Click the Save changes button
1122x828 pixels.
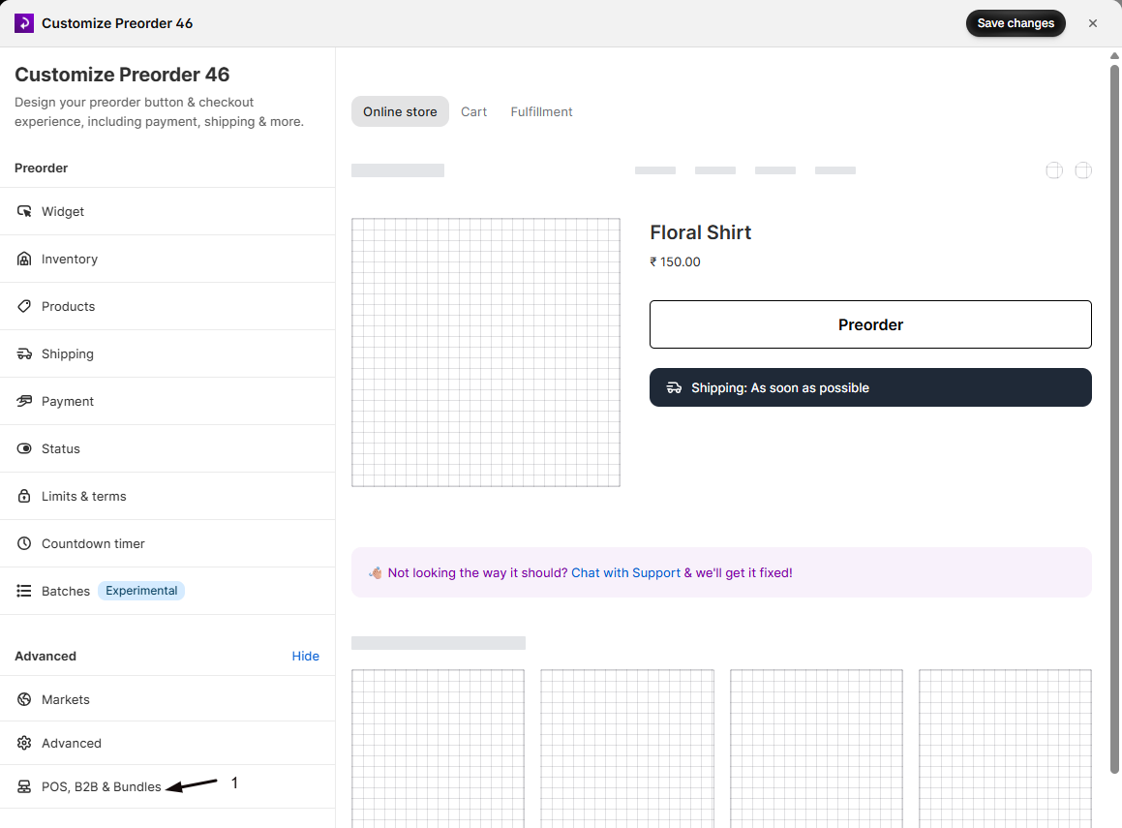pos(1016,23)
